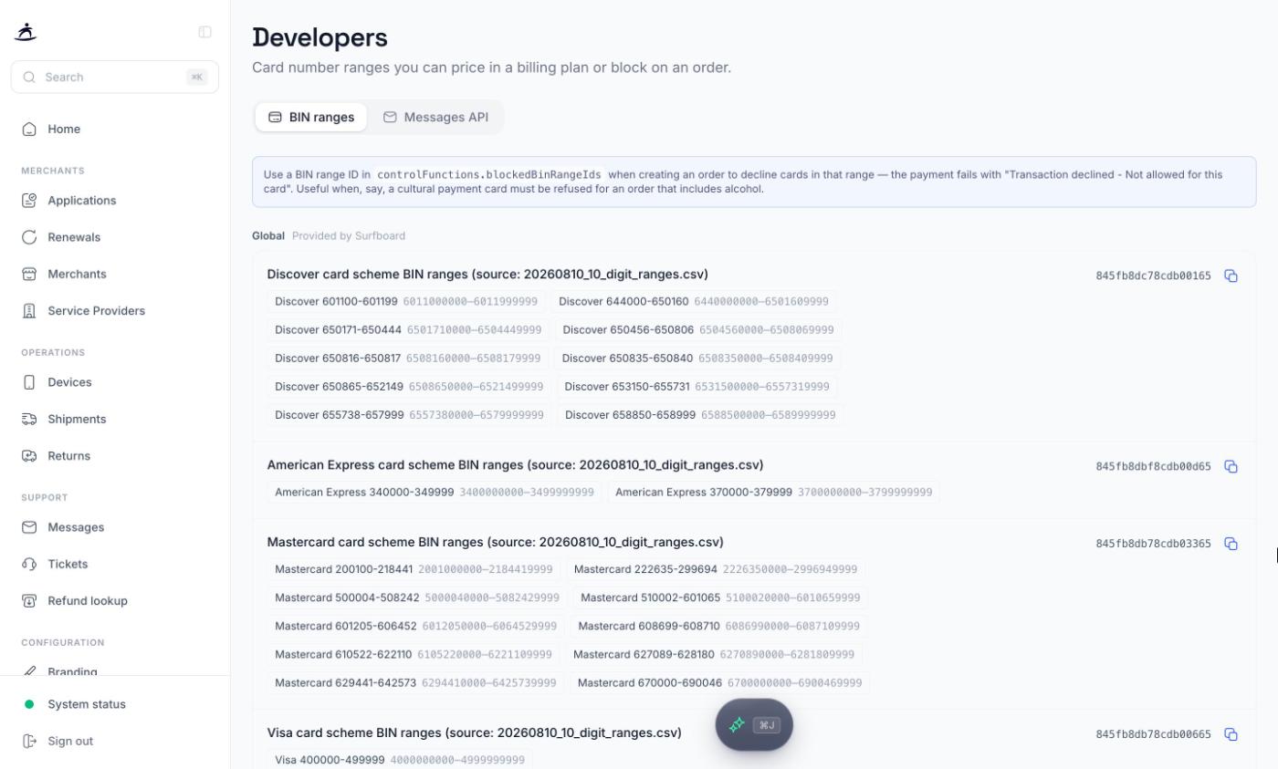Click the Refund lookup icon
This screenshot has height=769, width=1278.
(x=29, y=601)
